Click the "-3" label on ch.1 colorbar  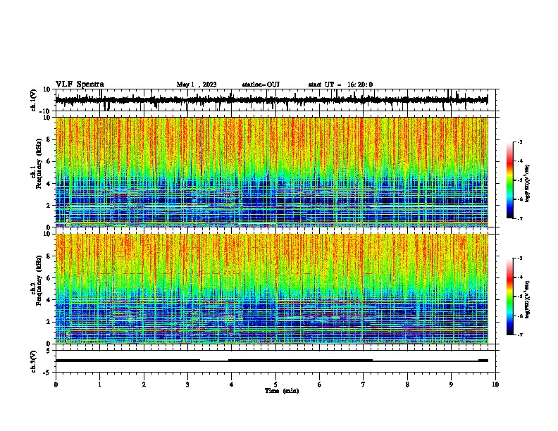pos(519,142)
